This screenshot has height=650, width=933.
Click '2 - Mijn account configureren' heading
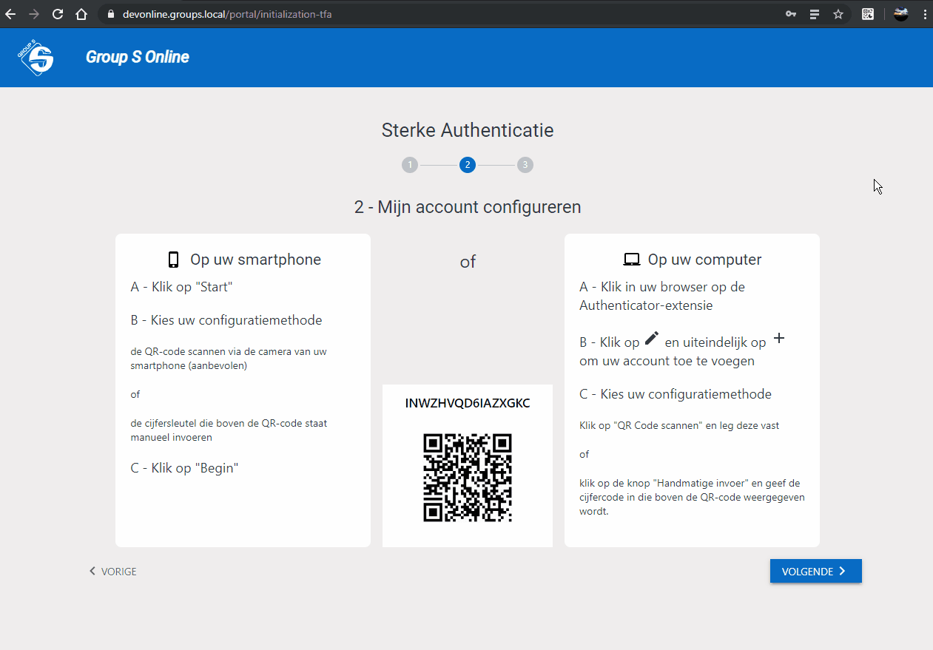click(468, 207)
